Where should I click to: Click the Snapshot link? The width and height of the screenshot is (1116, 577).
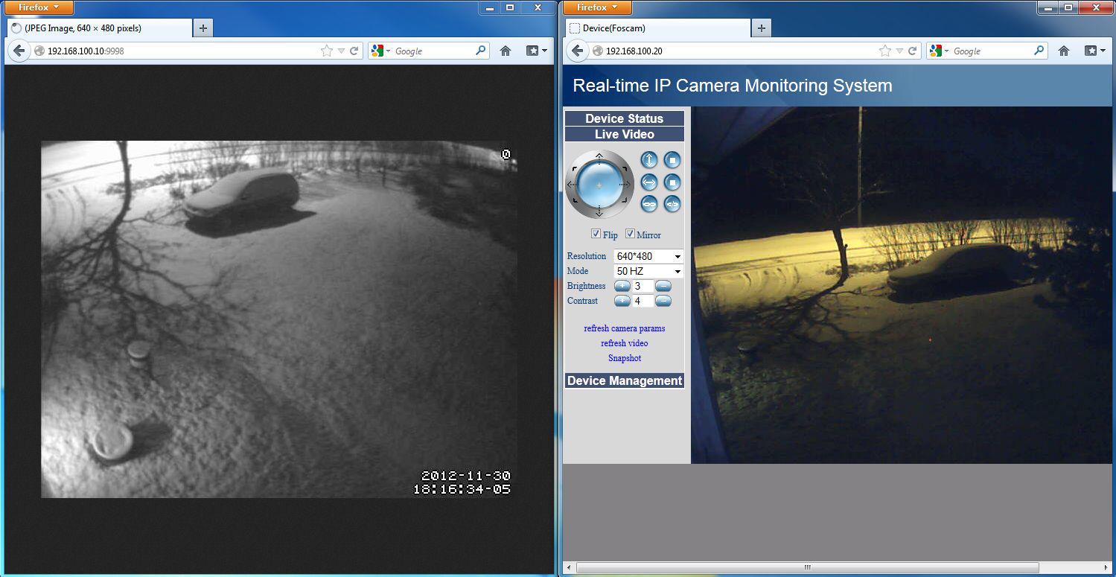624,358
